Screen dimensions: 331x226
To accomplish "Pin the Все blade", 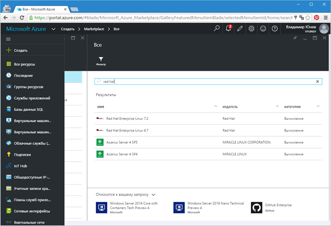I will [x=295, y=38].
